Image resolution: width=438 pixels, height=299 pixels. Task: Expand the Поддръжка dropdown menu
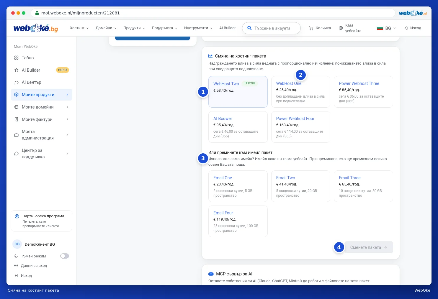click(164, 28)
